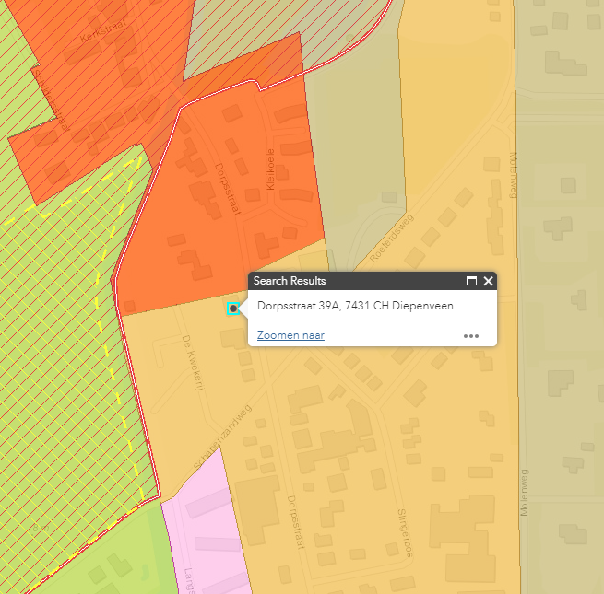Open the three-dots more options menu
The image size is (604, 594).
click(471, 336)
